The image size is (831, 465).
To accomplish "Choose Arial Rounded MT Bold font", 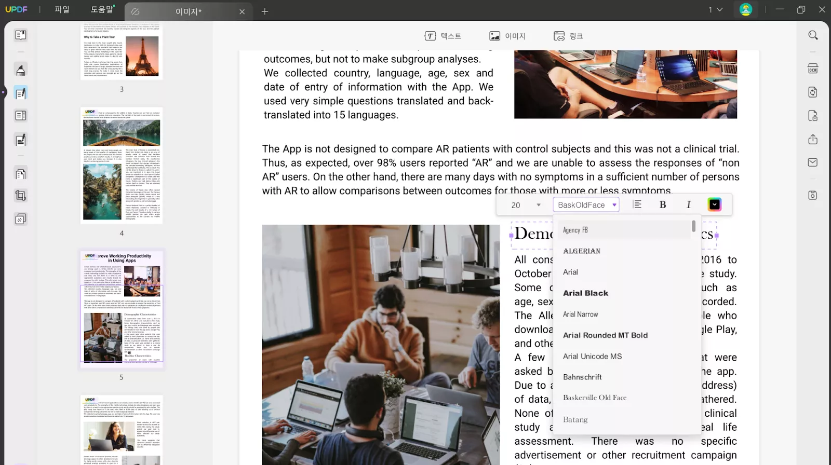I will coord(624,335).
